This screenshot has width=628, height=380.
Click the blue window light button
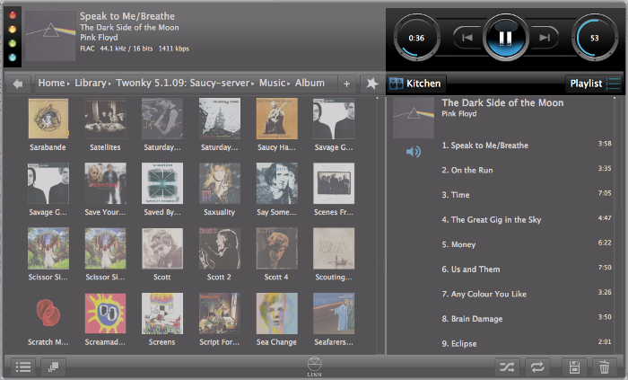click(13, 57)
